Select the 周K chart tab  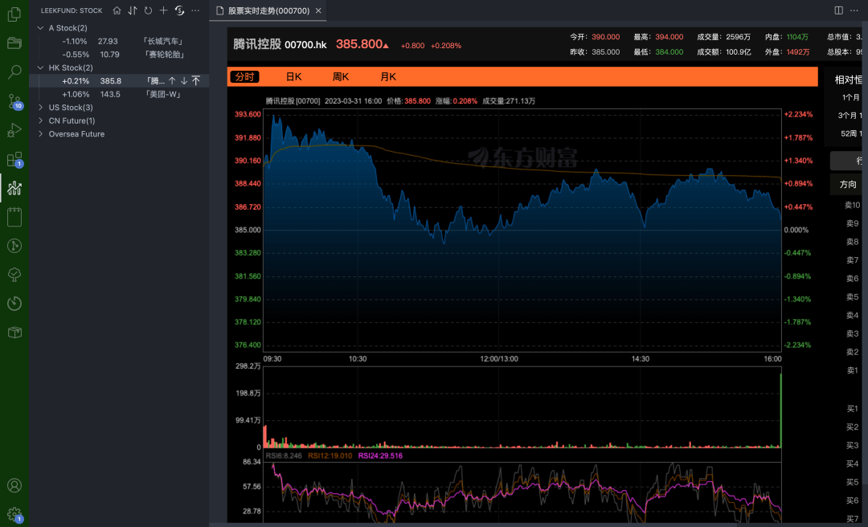341,77
